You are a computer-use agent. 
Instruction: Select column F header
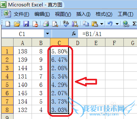click(114, 42)
